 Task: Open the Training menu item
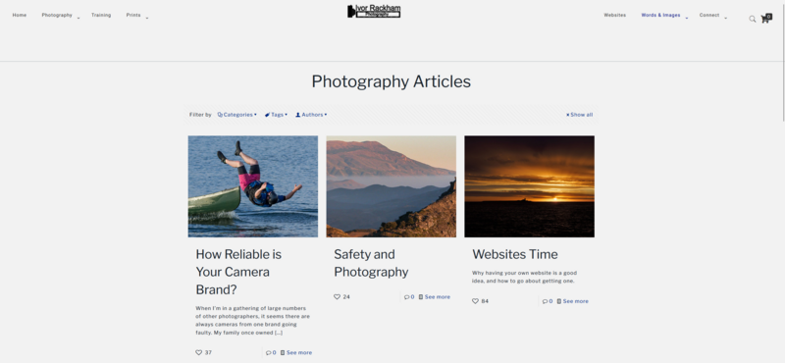point(101,15)
